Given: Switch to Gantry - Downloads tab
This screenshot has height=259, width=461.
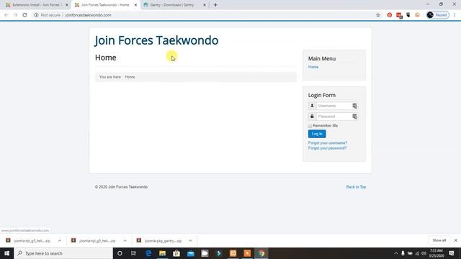Looking at the screenshot, I should click(172, 5).
